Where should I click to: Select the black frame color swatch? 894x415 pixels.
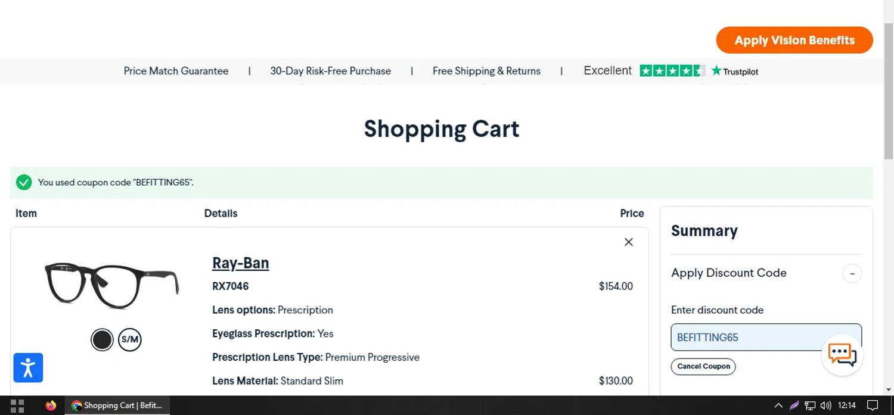[x=102, y=340]
